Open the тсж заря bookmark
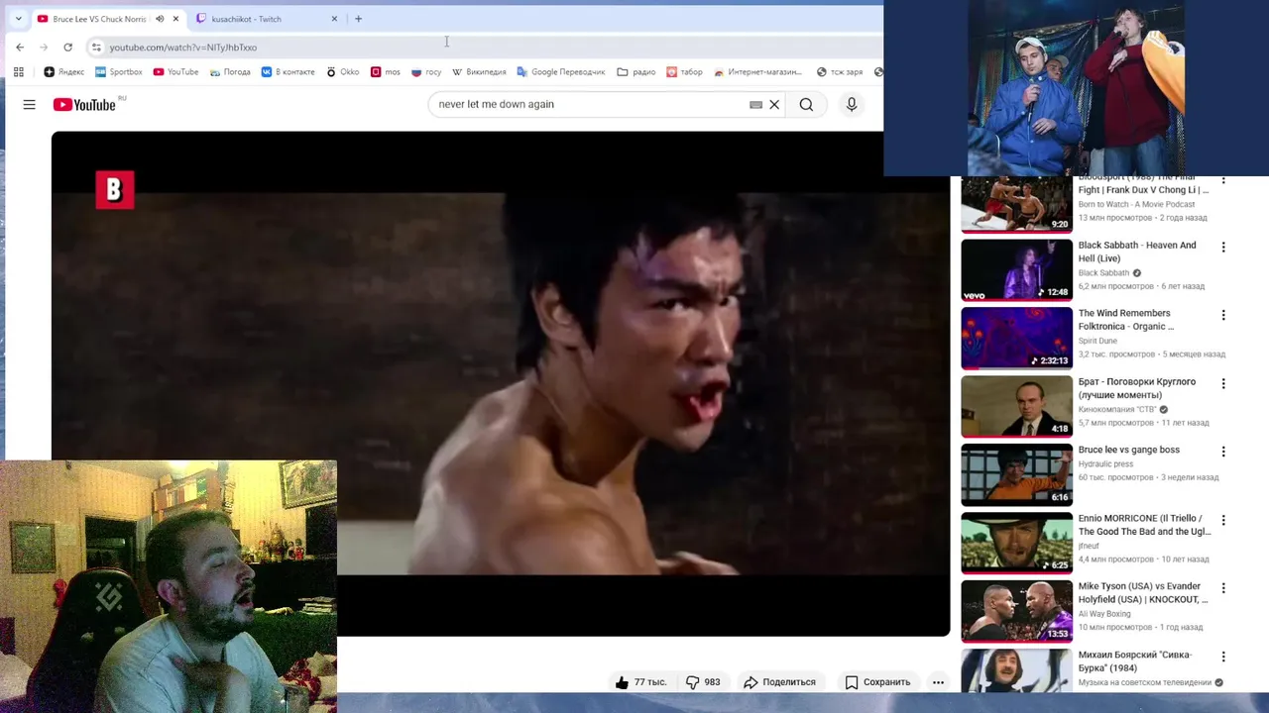1269x713 pixels. tap(840, 72)
